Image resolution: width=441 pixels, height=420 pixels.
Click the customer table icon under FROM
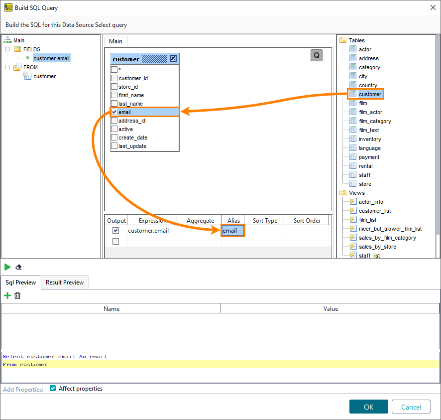[x=28, y=76]
